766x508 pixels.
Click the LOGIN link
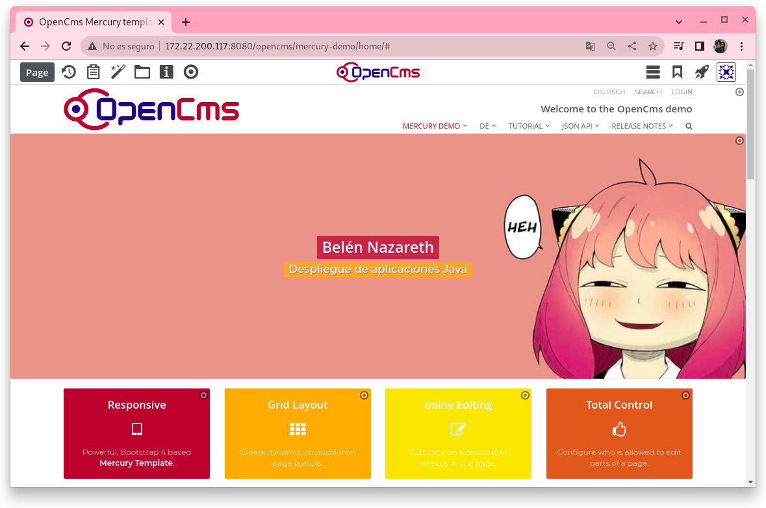point(682,92)
